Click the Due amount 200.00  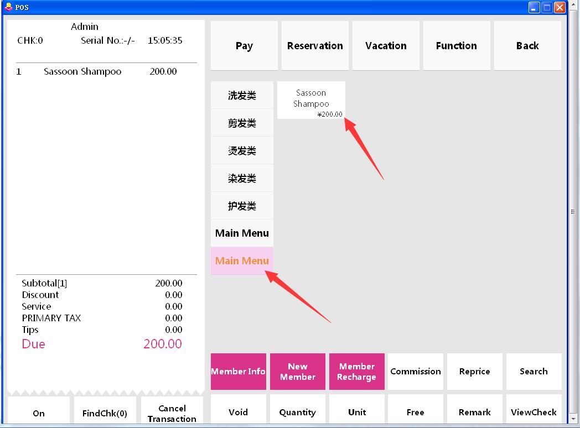coord(162,344)
